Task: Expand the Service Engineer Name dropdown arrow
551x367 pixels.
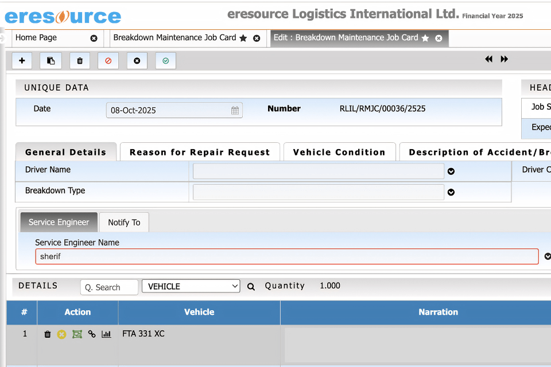Action: 548,256
